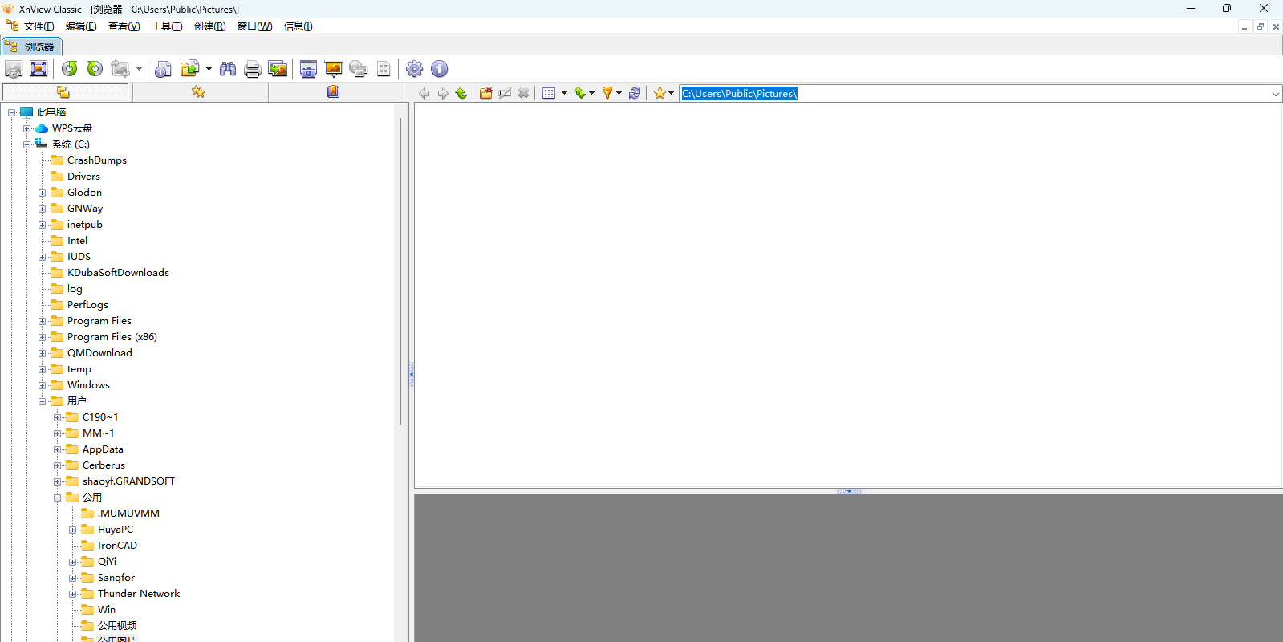Open the favorites star dropdown arrow
1283x642 pixels.
(x=671, y=93)
